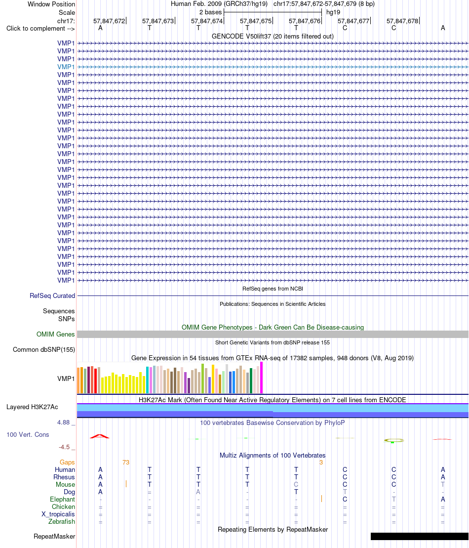Click the GTEx Gene Expression track title
This screenshot has width=469, height=548.
point(273,358)
